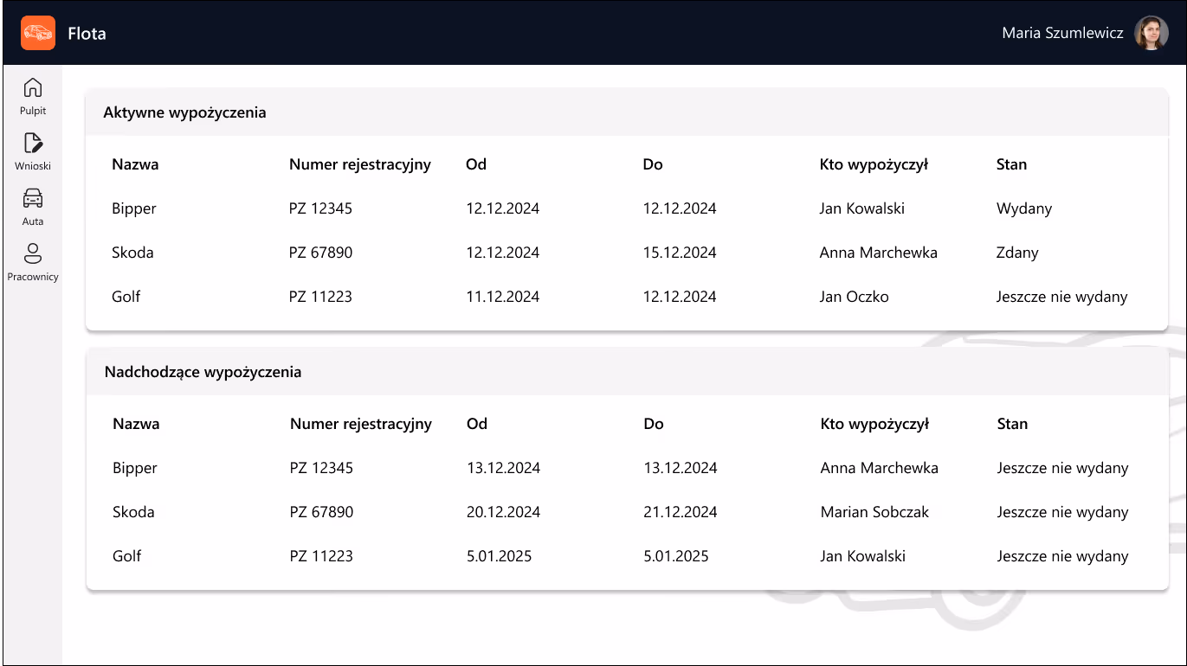Click Jeszcze nie wydany in Jan Oczko row
Viewport: 1187px width, 666px height.
[x=1062, y=297]
